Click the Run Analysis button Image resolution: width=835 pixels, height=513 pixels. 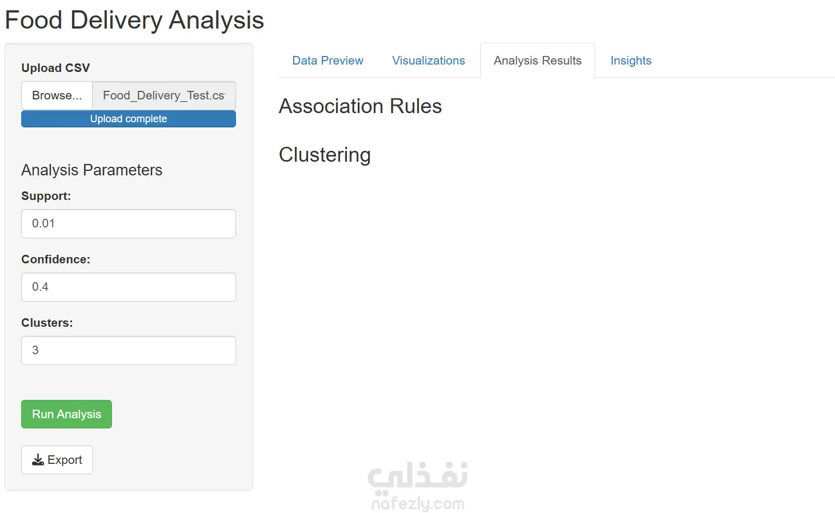pos(66,414)
